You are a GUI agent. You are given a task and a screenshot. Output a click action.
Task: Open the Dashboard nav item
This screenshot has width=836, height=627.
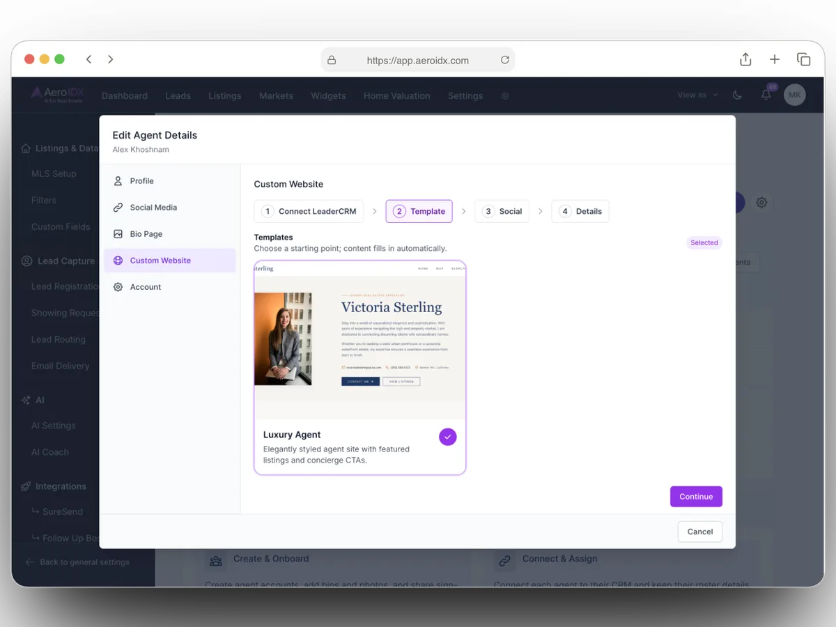(x=125, y=96)
